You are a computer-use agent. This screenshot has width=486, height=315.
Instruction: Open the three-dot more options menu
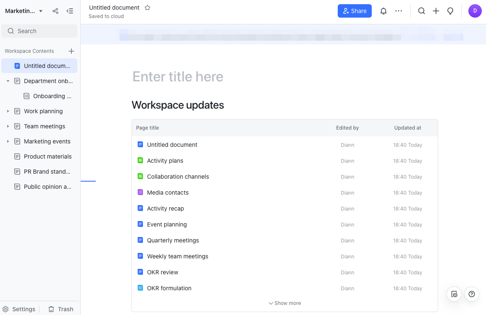click(x=399, y=11)
